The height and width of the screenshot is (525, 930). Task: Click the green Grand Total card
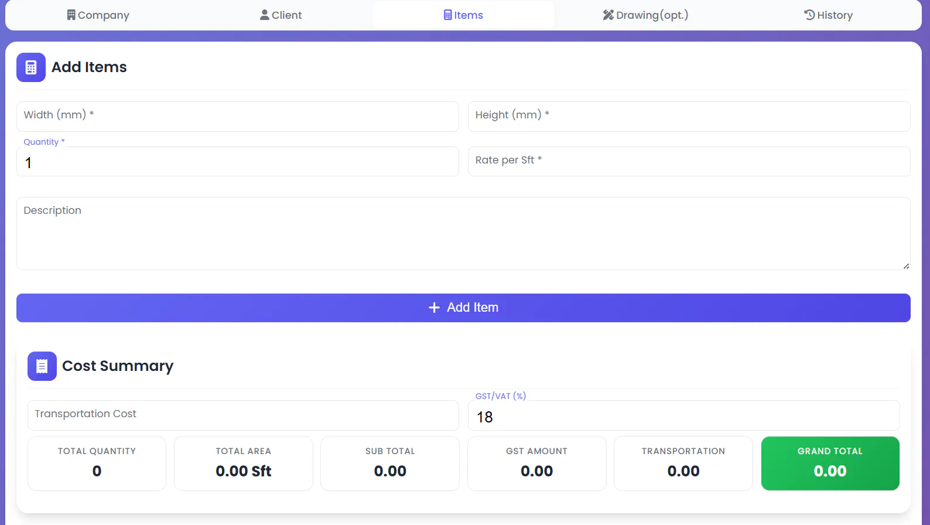tap(830, 463)
